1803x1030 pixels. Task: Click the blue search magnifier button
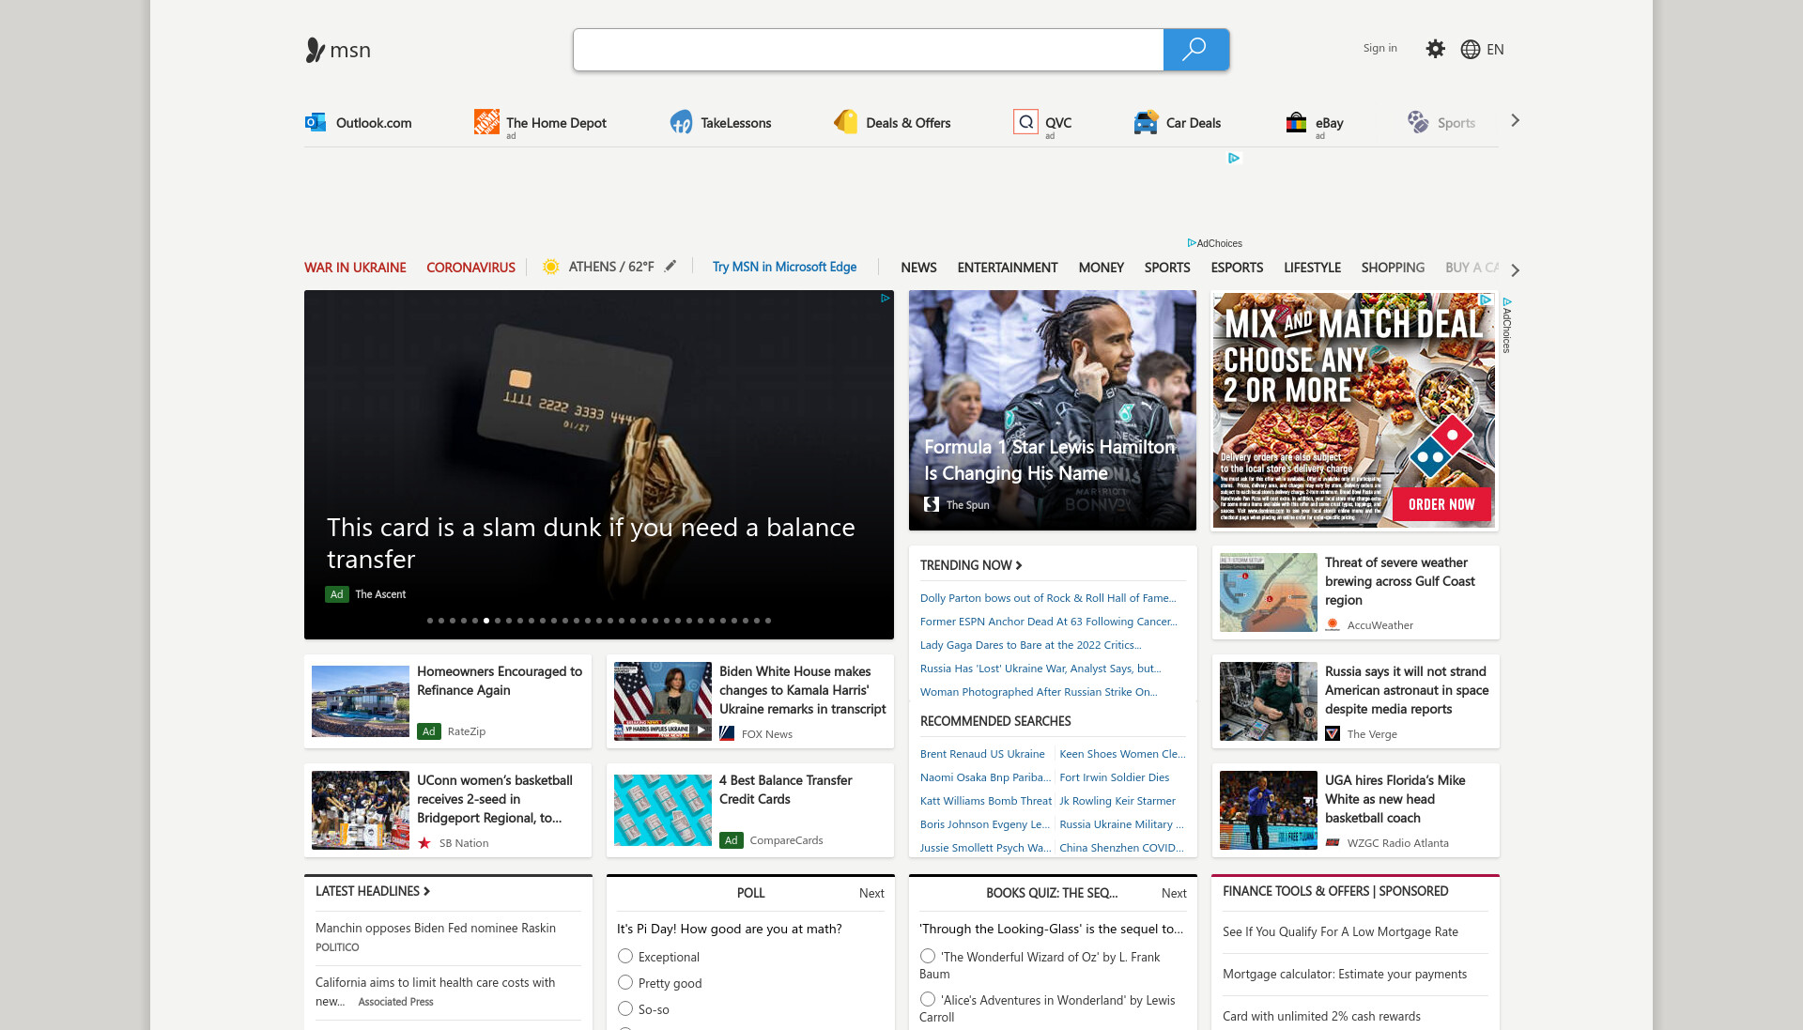1195,50
